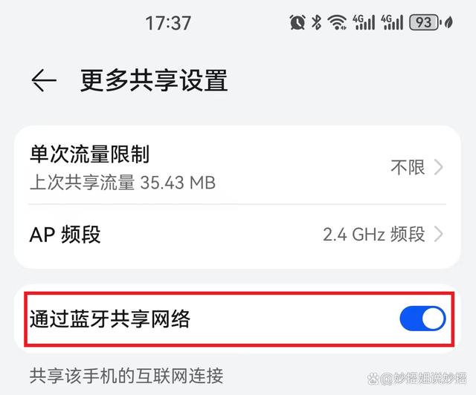
Task: Tap the Wi-Fi signal status icon
Action: [x=337, y=22]
